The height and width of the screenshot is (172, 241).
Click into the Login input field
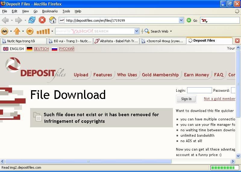point(199,90)
